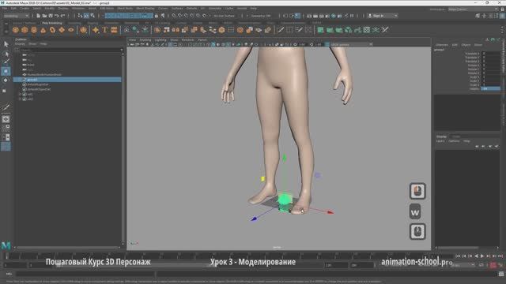This screenshot has width=506, height=284.
Task: Activate the Lasso select tool
Action: coord(6,53)
